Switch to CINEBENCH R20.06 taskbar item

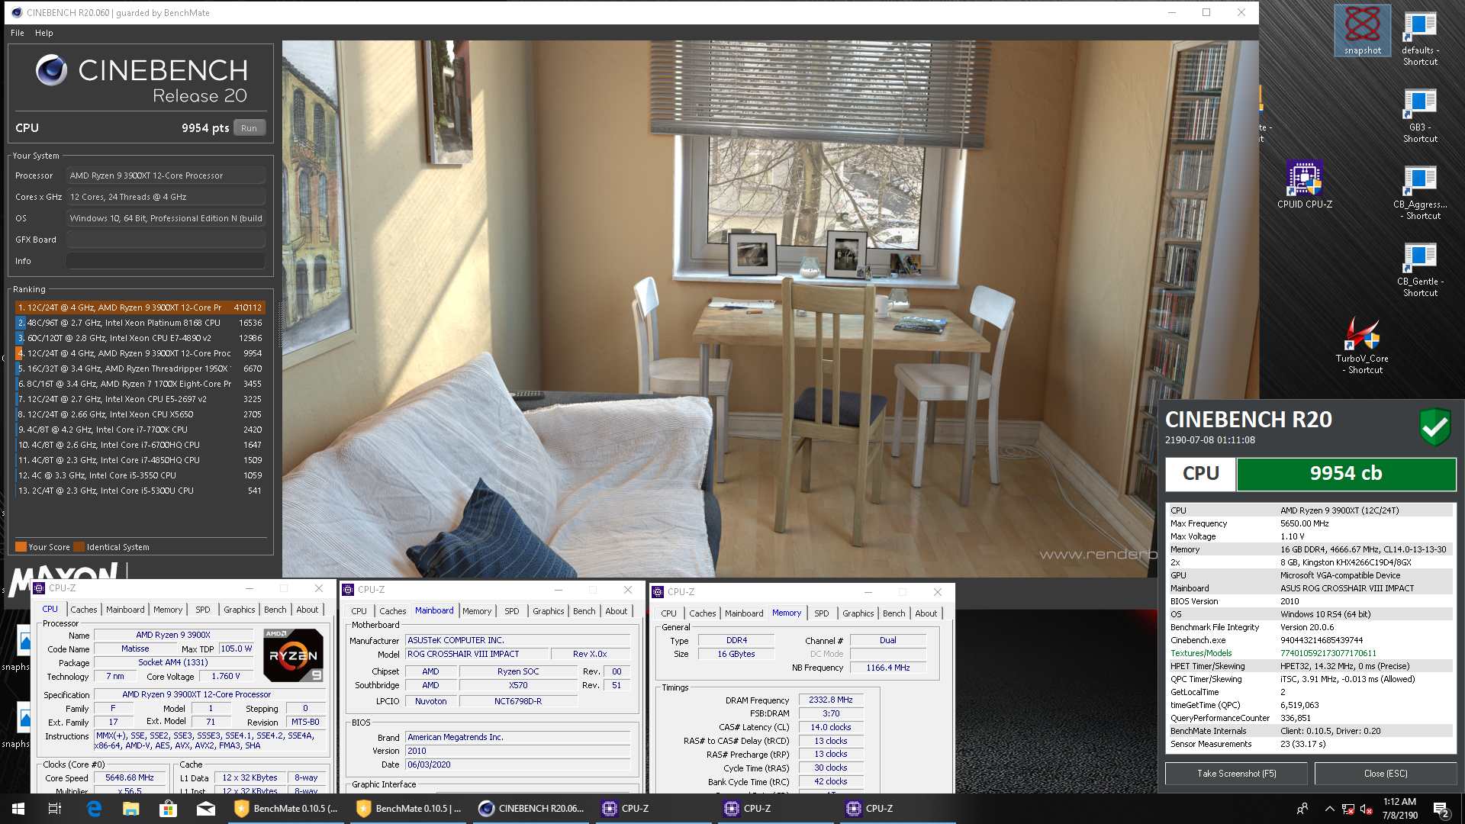pos(531,809)
